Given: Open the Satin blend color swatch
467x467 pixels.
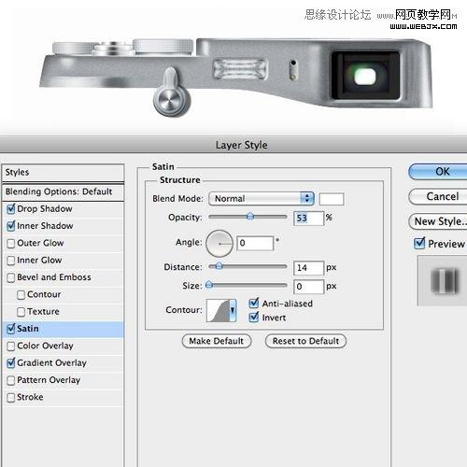Looking at the screenshot, I should tap(332, 199).
